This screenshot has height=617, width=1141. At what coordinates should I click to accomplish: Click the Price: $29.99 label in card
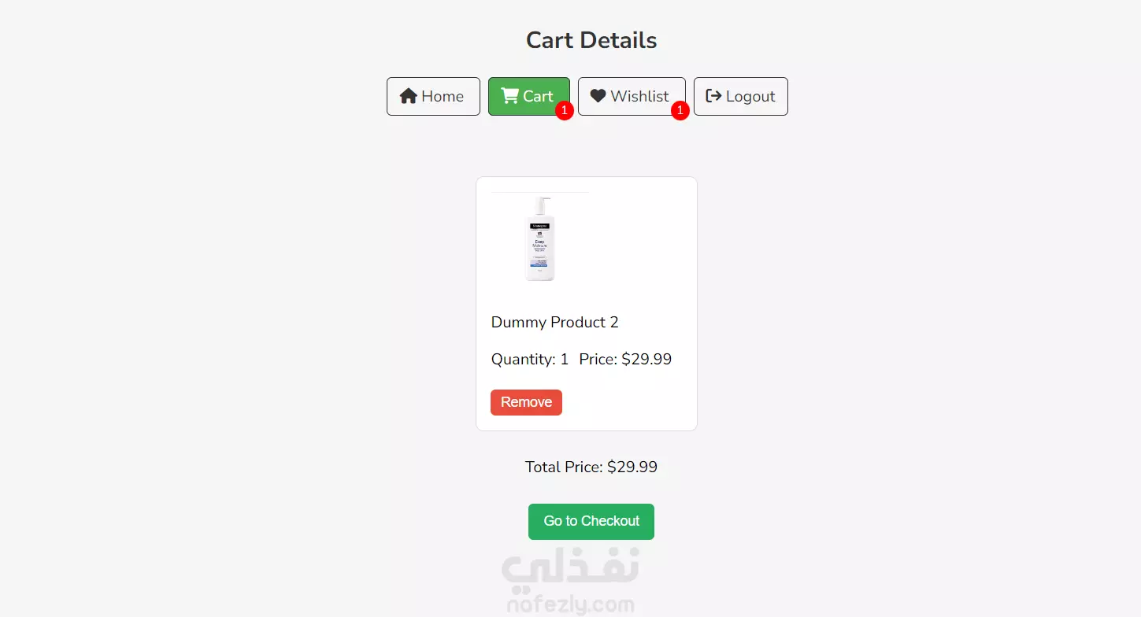click(625, 360)
